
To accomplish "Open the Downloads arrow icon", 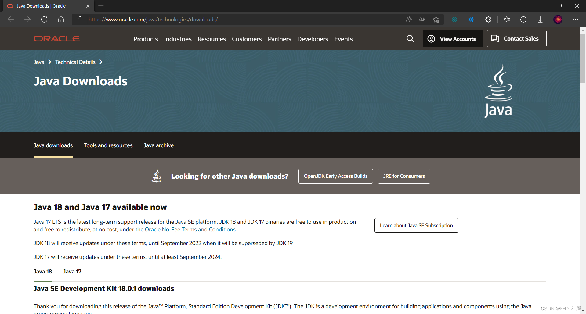I will [540, 20].
